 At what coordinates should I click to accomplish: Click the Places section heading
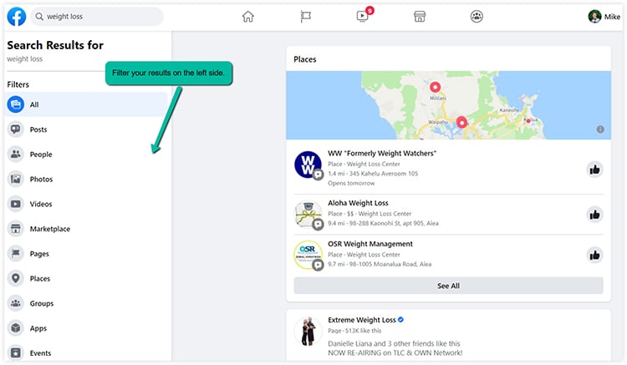click(304, 59)
